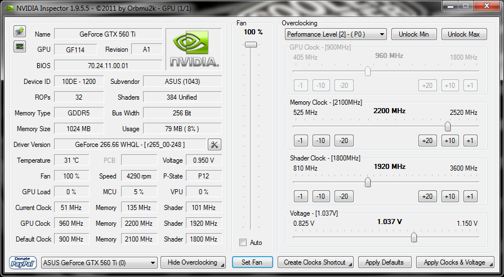Decrease Shader Clock by 10 MHz
Screen dimensions: 504x277
pos(321,196)
